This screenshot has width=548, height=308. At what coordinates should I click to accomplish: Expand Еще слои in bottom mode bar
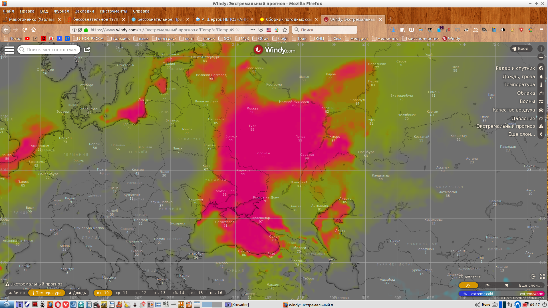530,285
